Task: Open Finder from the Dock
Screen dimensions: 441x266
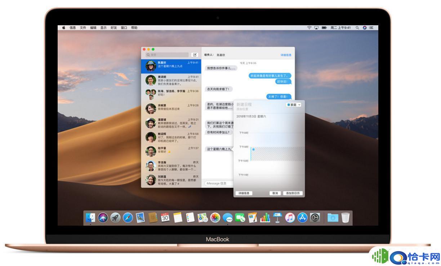Action: 90,218
